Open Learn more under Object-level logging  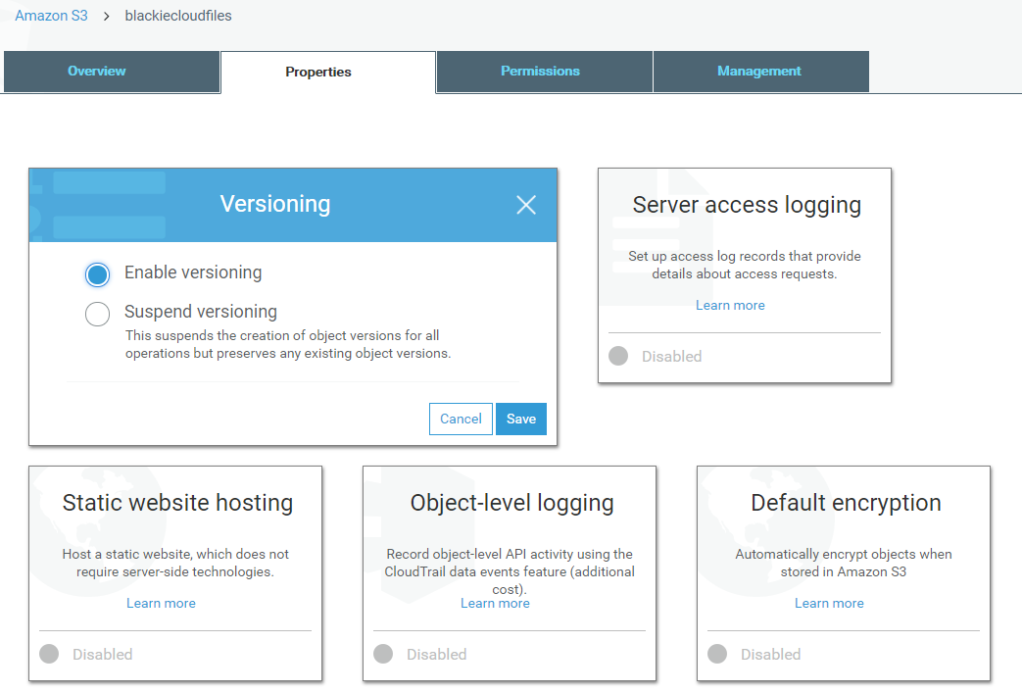click(x=495, y=604)
